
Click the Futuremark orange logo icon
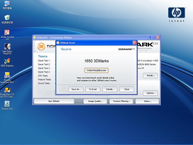tap(41, 46)
